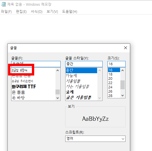This screenshot has height=151, width=152.
Task: Click style list scroll up arrow
Action: click(x=99, y=70)
